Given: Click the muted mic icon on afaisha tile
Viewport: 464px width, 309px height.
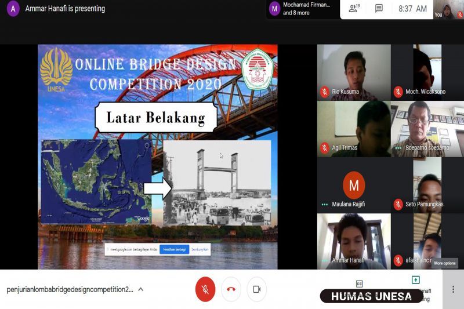Looking at the screenshot, I should pyautogui.click(x=398, y=260).
